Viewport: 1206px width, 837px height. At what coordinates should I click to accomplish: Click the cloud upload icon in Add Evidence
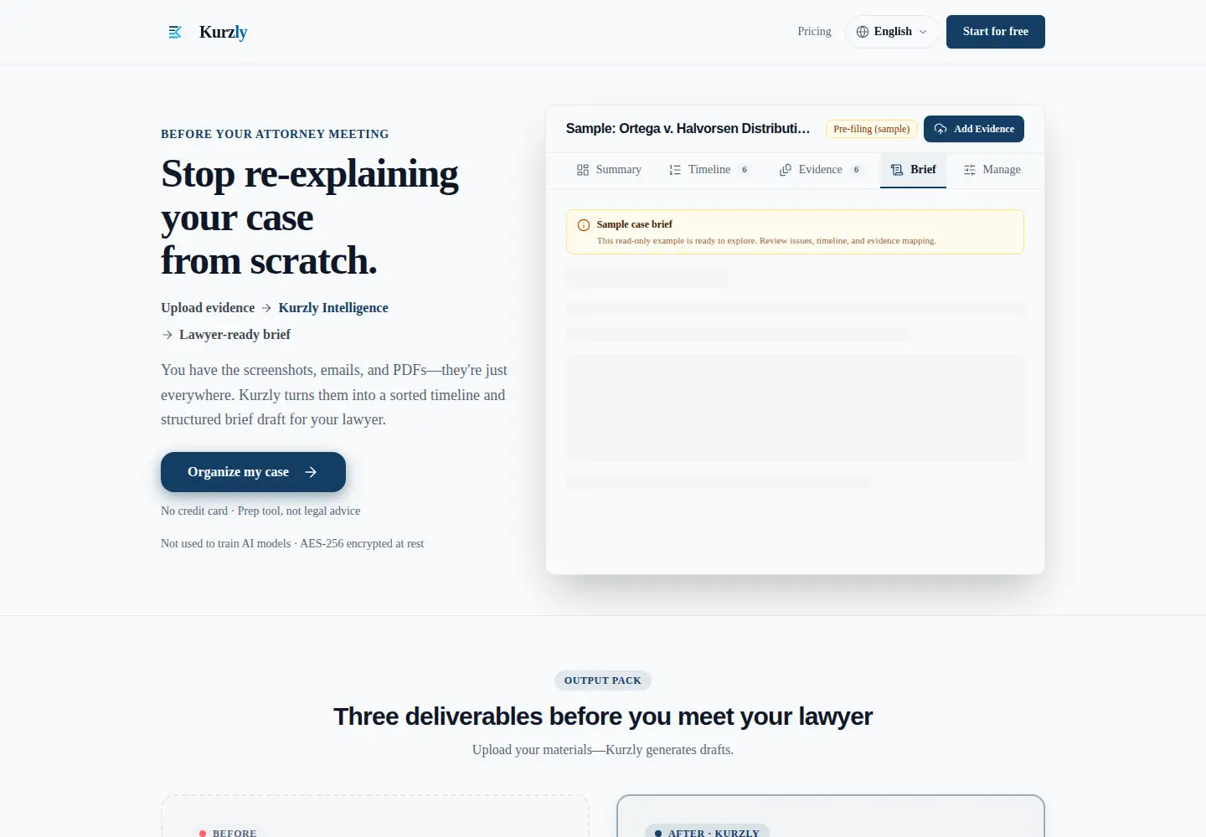(941, 129)
